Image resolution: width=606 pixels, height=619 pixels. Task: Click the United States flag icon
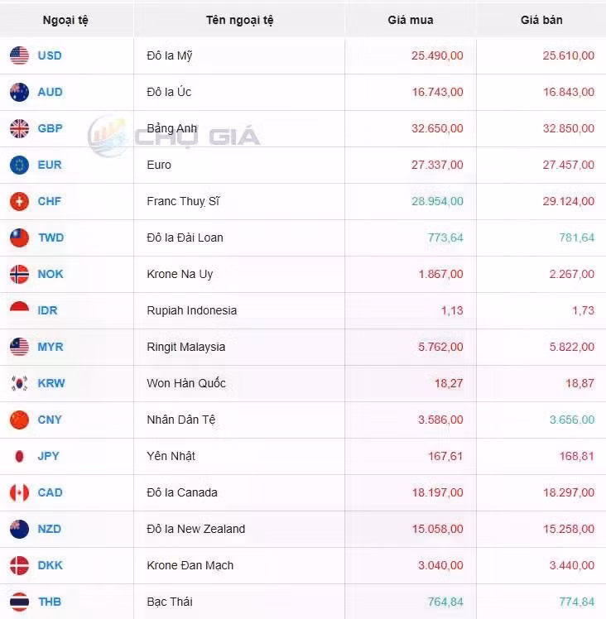[x=19, y=55]
